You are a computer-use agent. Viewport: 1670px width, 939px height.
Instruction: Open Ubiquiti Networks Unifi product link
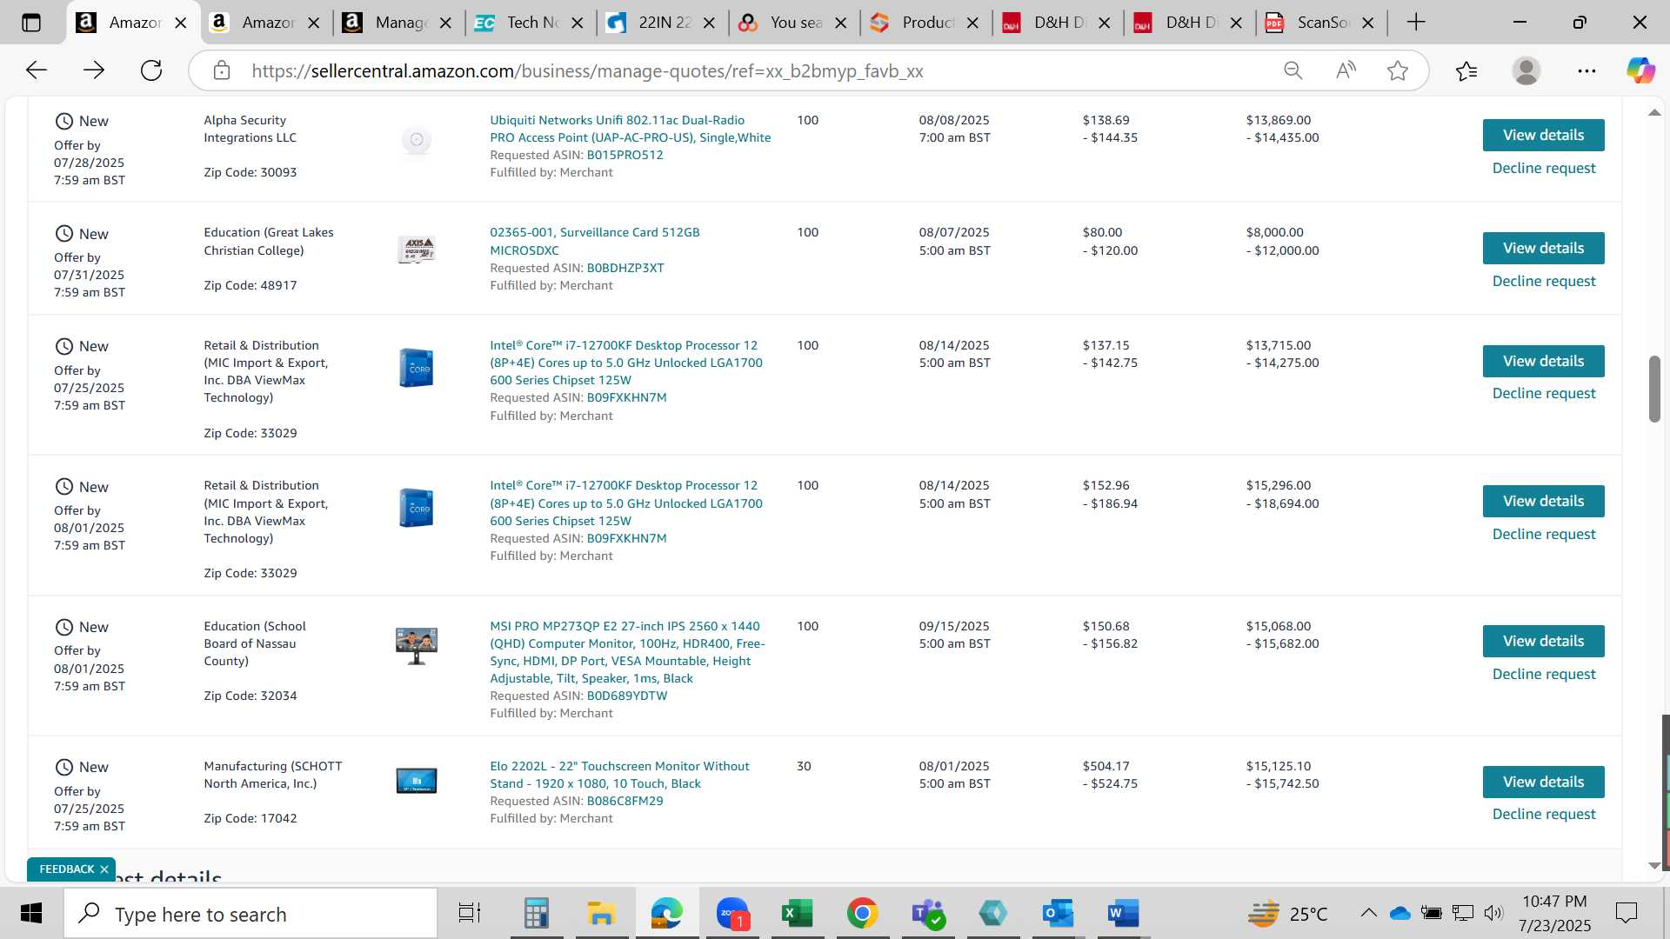[630, 129]
